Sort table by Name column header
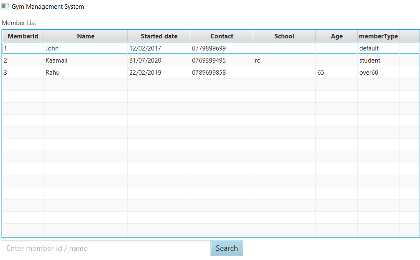This screenshot has width=420, height=260. coord(86,36)
